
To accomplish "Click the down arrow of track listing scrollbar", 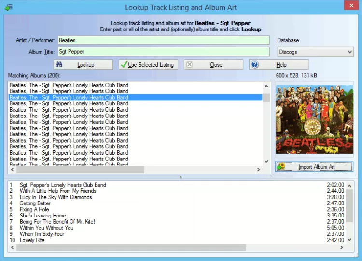I will 349,240.
